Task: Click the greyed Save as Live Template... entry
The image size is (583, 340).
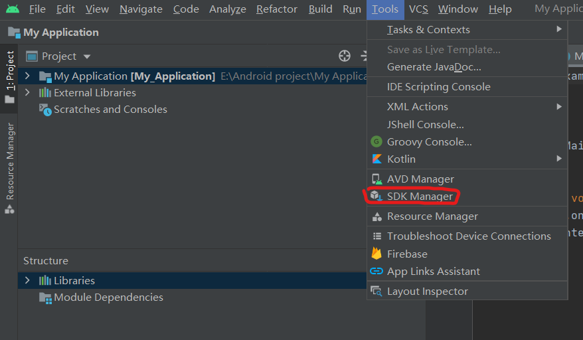Action: click(467, 50)
